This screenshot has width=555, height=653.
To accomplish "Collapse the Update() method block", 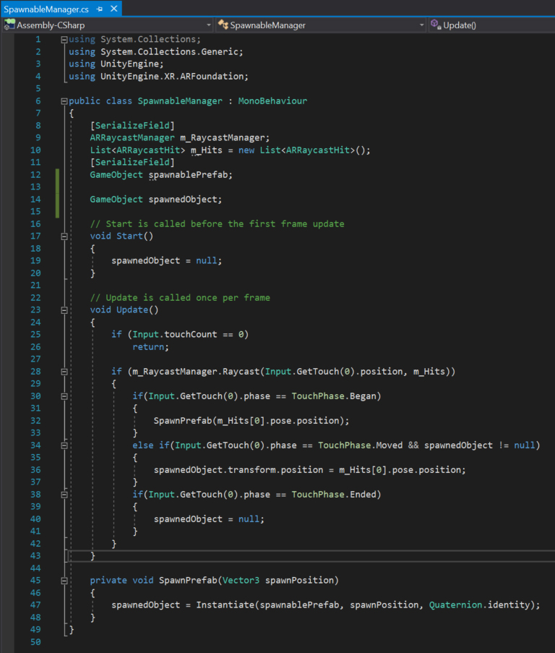I will pyautogui.click(x=64, y=310).
